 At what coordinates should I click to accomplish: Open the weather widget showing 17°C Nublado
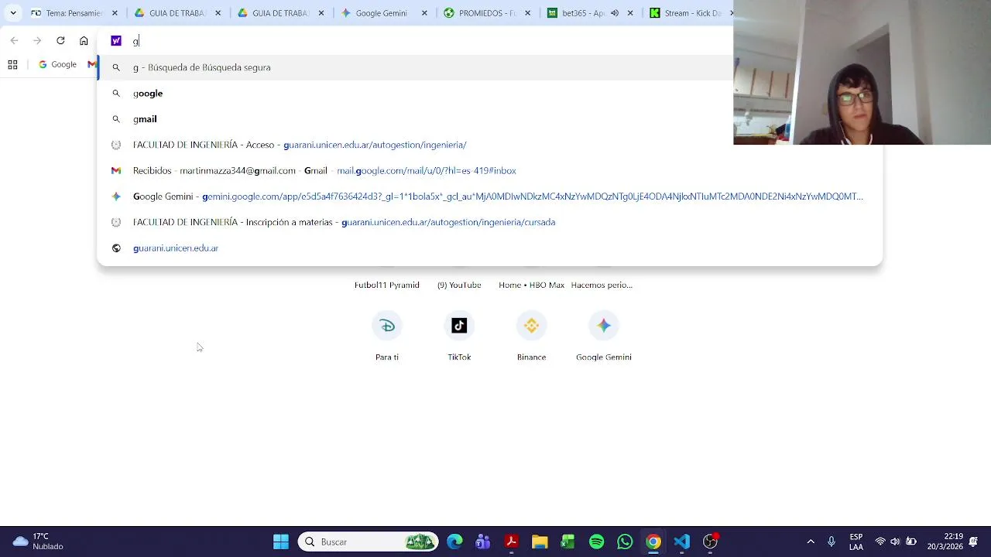[x=39, y=542]
